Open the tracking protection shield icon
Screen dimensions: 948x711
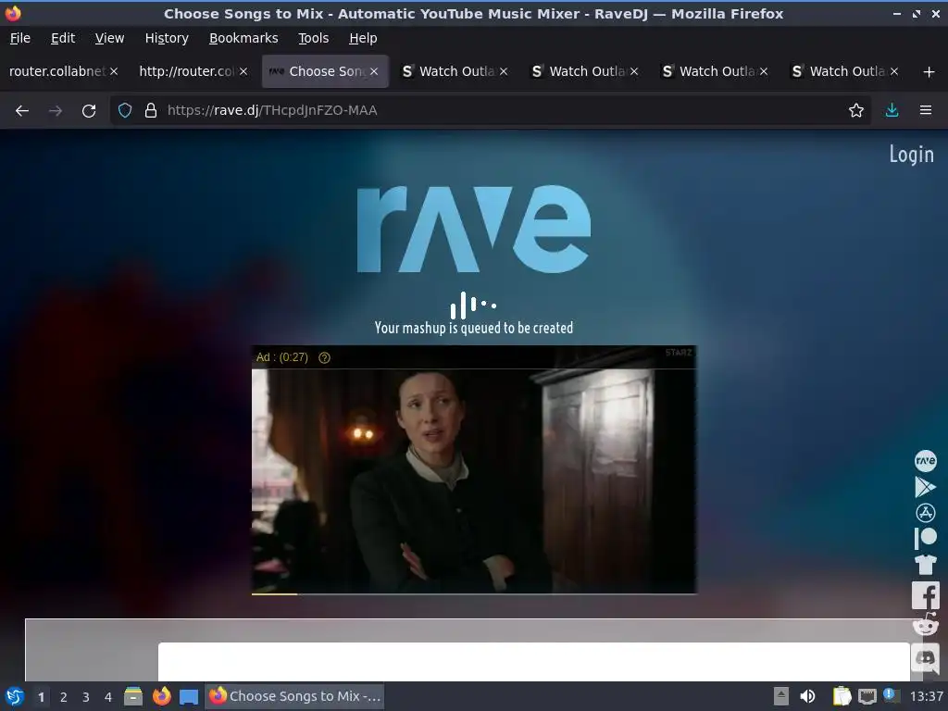coord(125,111)
